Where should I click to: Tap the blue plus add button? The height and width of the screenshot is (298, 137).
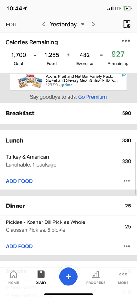pos(68,276)
